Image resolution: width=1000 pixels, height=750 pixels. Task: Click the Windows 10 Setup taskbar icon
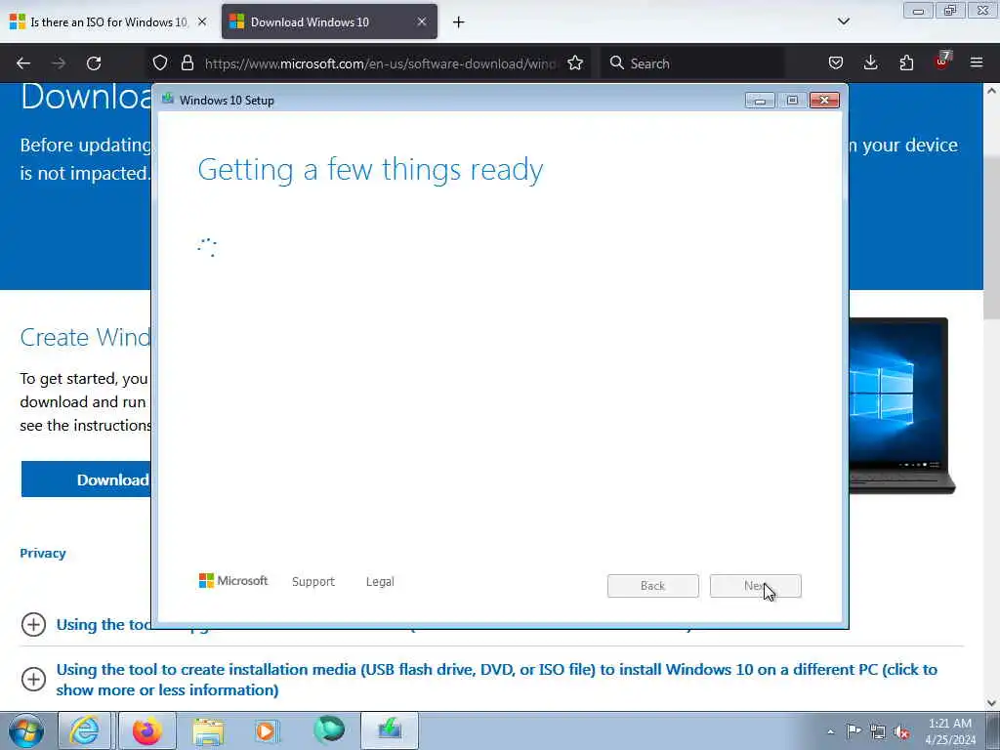click(x=389, y=730)
